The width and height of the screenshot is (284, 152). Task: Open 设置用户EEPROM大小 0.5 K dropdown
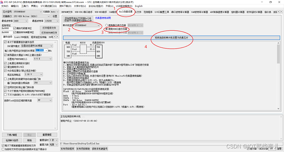pos(43,59)
